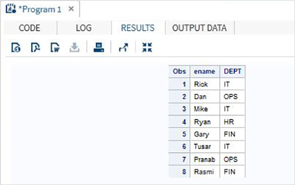Click the ename column header

(205, 71)
